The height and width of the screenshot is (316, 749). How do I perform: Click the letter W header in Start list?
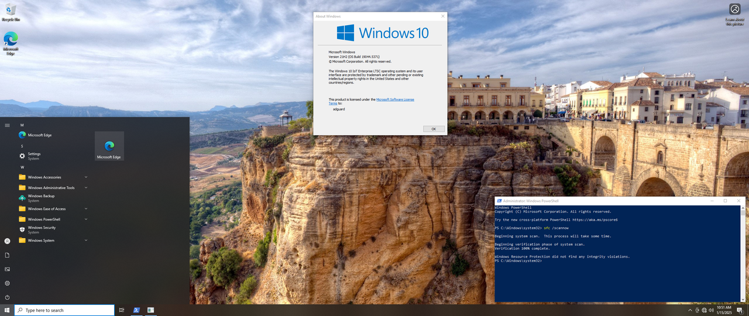[x=22, y=167]
